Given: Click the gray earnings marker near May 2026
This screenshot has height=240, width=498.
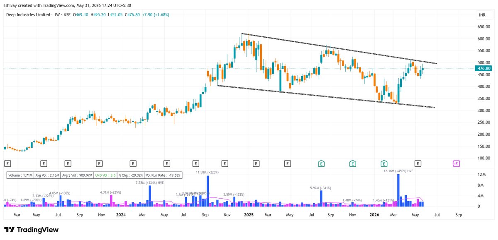Looking at the screenshot, I should (x=418, y=163).
